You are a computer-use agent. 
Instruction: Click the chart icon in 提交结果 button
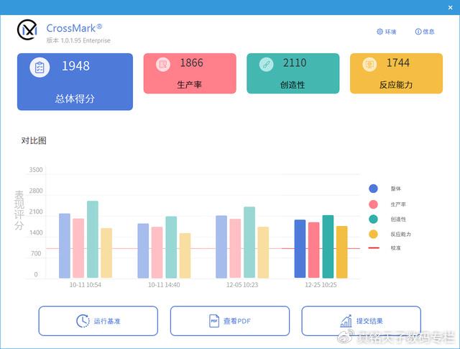click(x=346, y=321)
